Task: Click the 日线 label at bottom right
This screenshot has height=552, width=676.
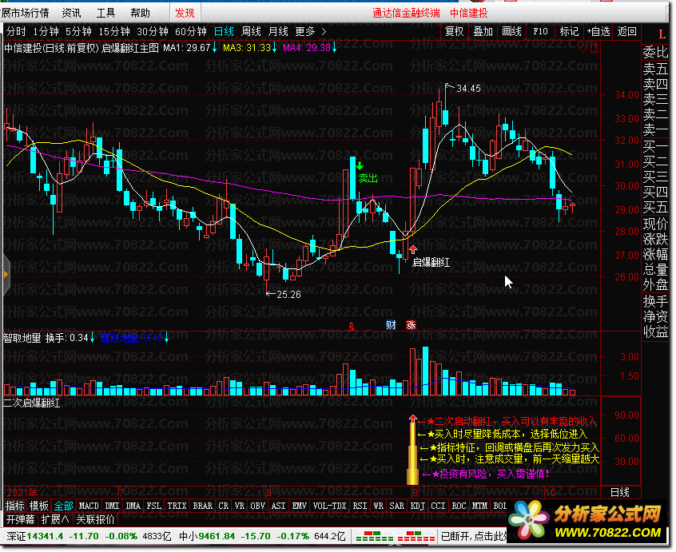Action: coord(620,493)
